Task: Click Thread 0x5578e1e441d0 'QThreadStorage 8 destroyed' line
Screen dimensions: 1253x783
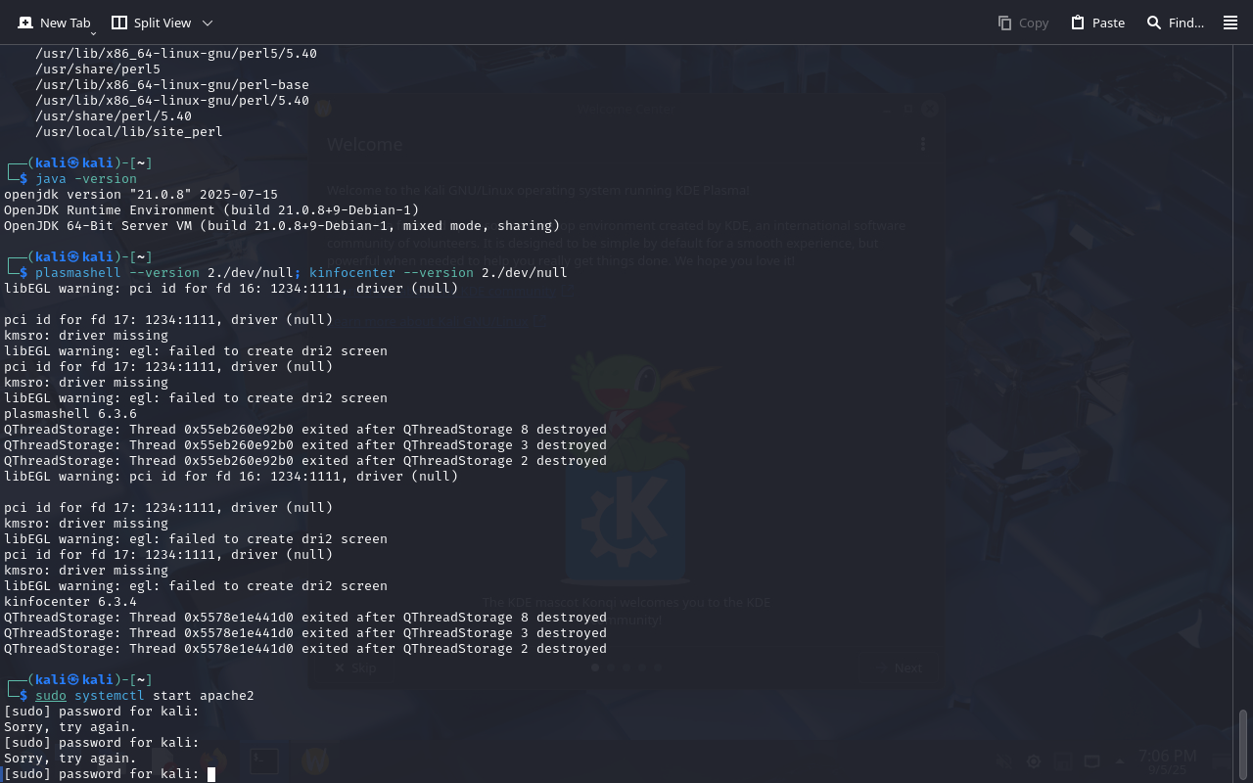Action: pyautogui.click(x=305, y=618)
